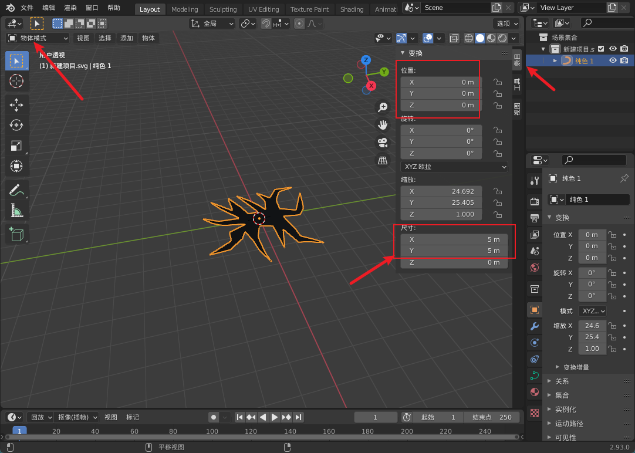Viewport: 635px width, 453px height.
Task: Select the Box Select tool in left toolbar
Action: (x=16, y=60)
